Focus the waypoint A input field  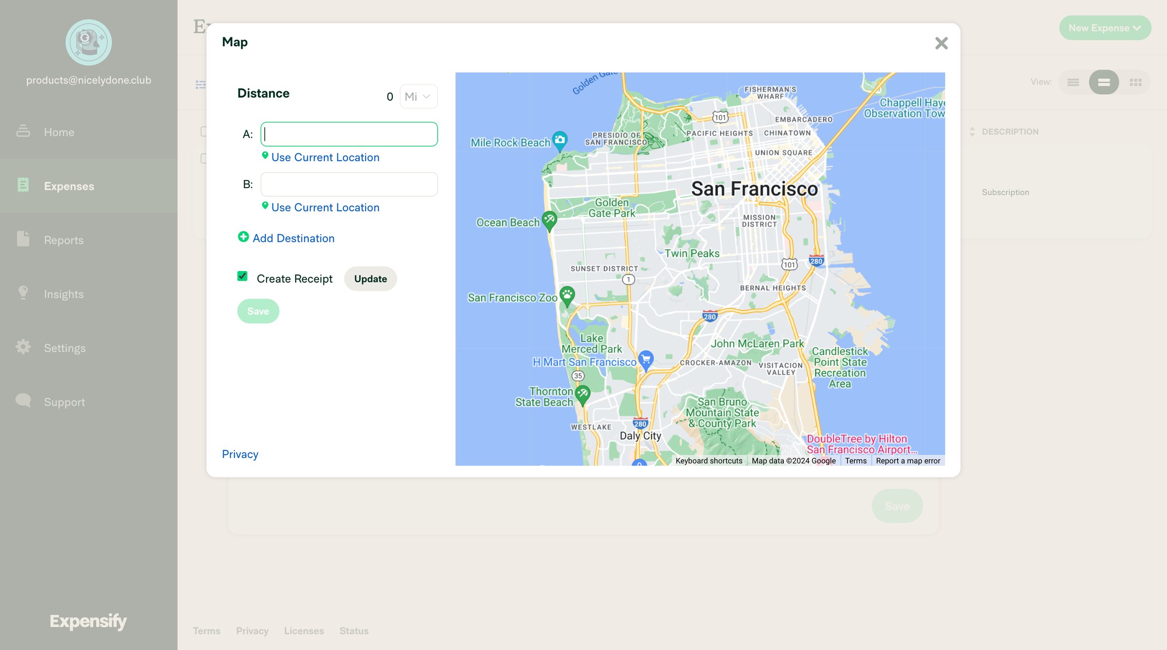[x=349, y=134]
